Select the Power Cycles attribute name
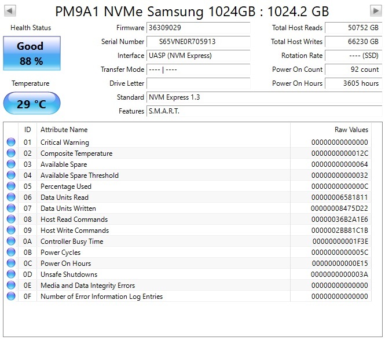This screenshot has height=340, width=385. 60,253
